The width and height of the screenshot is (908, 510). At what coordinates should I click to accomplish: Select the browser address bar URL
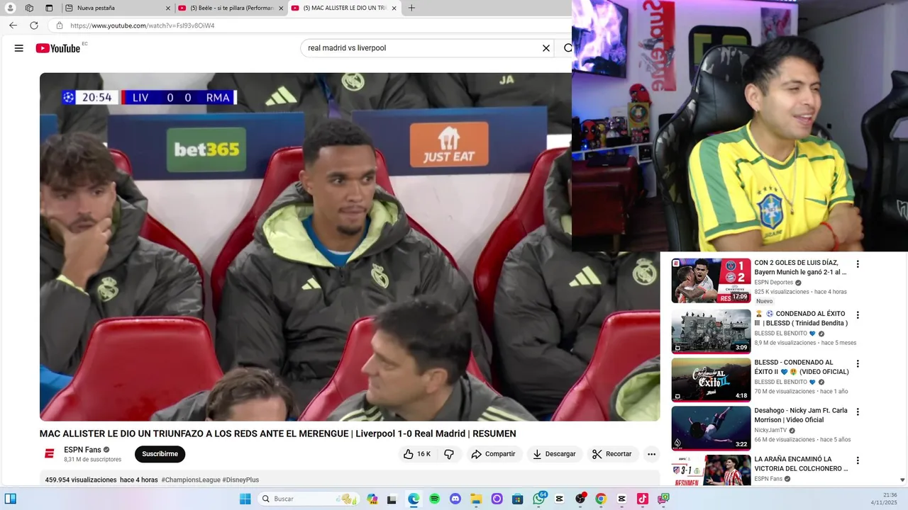pos(142,25)
